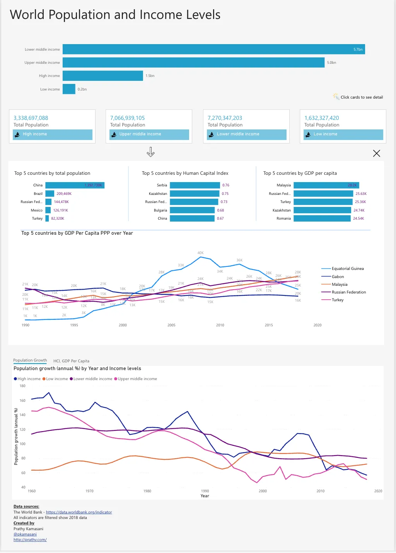Screen dimensions: 396x553
Task: Open the data.worldbank.org indicator link
Action: click(x=79, y=512)
